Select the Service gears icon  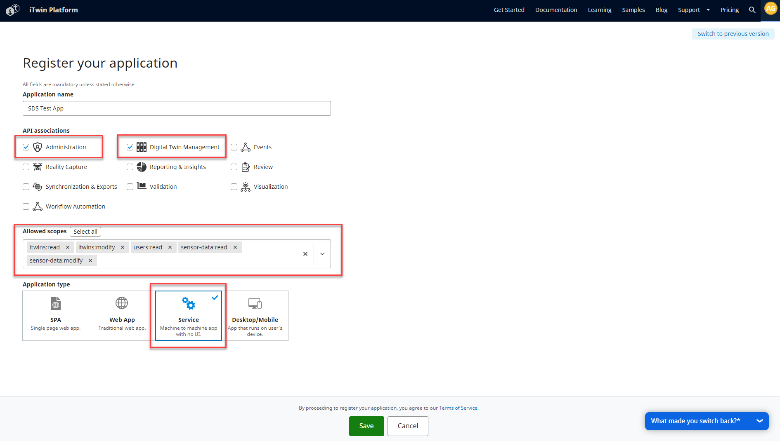click(x=189, y=303)
